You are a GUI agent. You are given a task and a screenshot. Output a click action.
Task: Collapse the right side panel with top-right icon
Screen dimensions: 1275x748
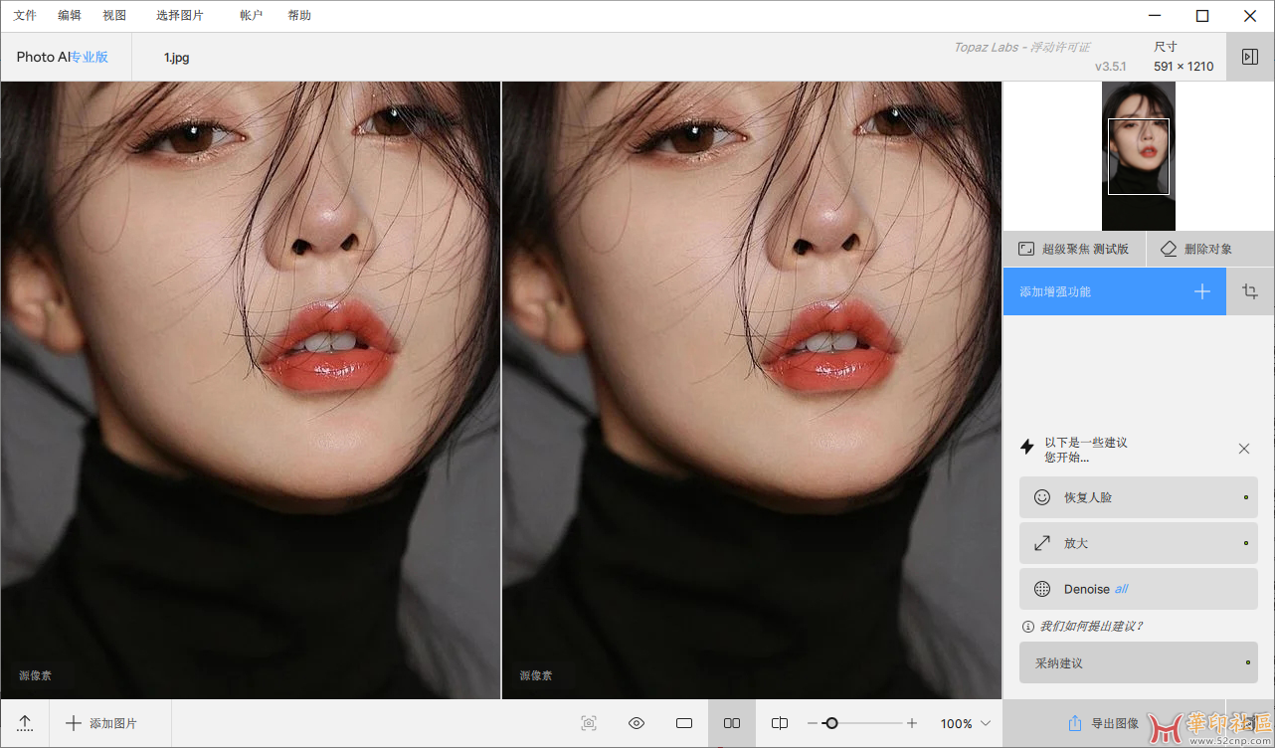[1250, 57]
